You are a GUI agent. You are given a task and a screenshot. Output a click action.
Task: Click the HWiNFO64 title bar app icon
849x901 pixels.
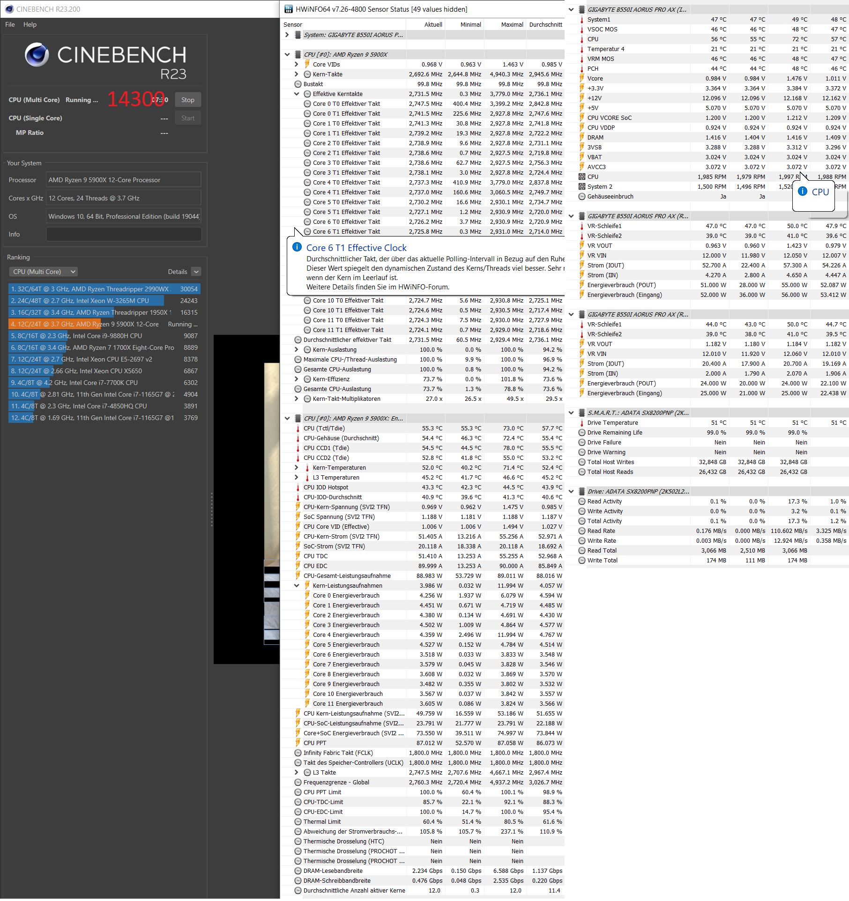289,9
